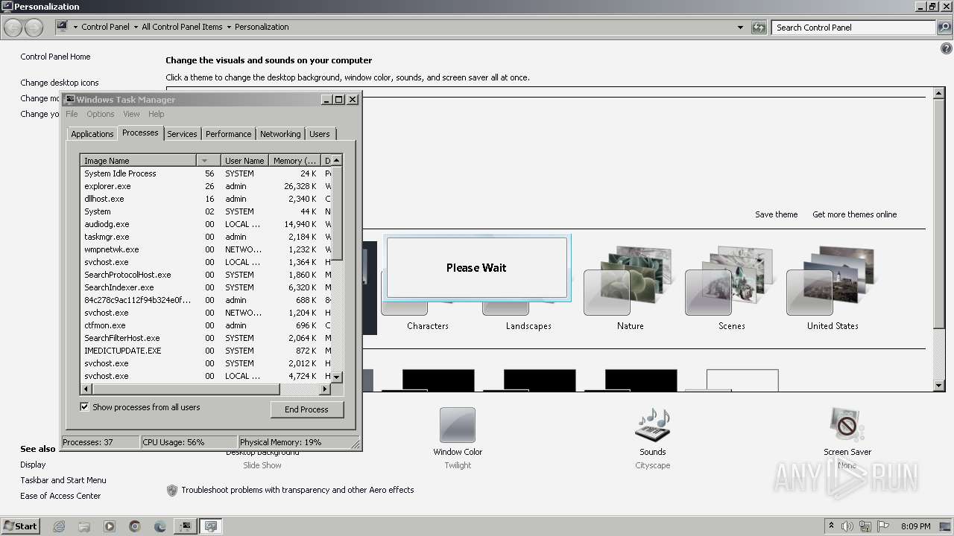This screenshot has height=536, width=954.
Task: Go back in Control Panel navigation
Action: (x=13, y=28)
